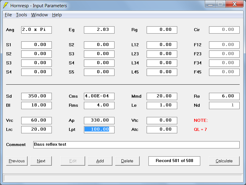
Task: Click the Re field with 6.00
Action: [224, 96]
